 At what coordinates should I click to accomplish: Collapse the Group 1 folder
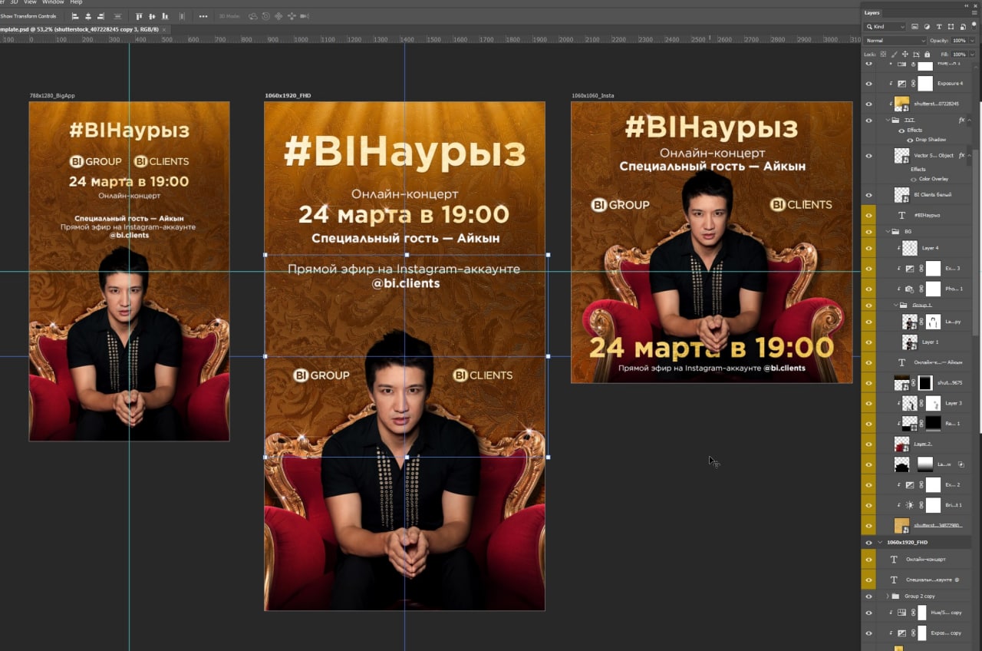point(895,305)
